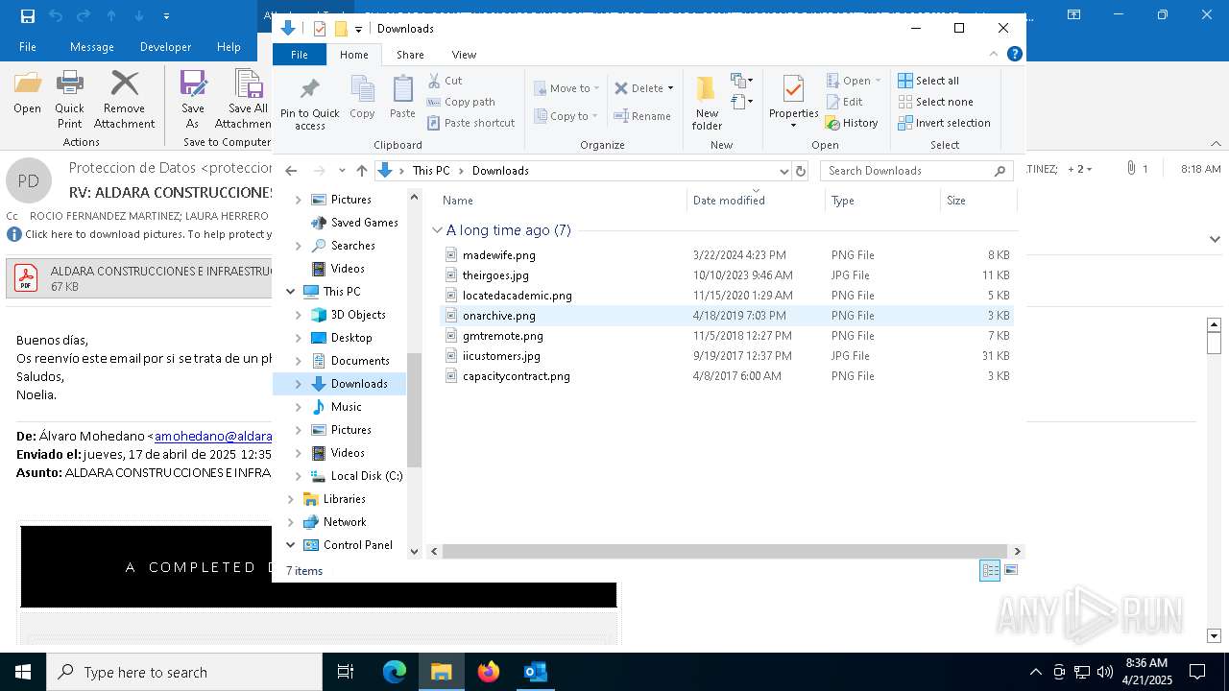The height and width of the screenshot is (691, 1229).
Task: Collapse This PC tree node
Action: (x=290, y=292)
